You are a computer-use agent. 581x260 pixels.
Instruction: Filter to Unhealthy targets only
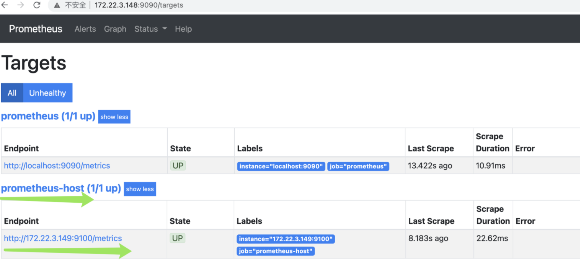48,93
